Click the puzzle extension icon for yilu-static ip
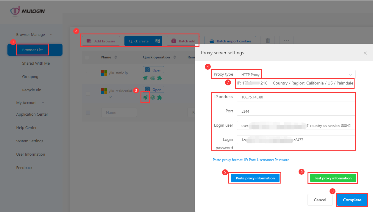The height and width of the screenshot is (212, 373). click(160, 78)
